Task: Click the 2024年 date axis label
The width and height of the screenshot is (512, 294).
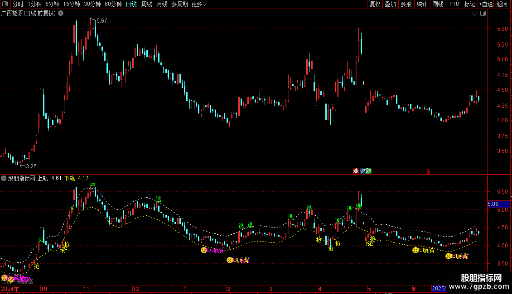Action: coord(10,289)
